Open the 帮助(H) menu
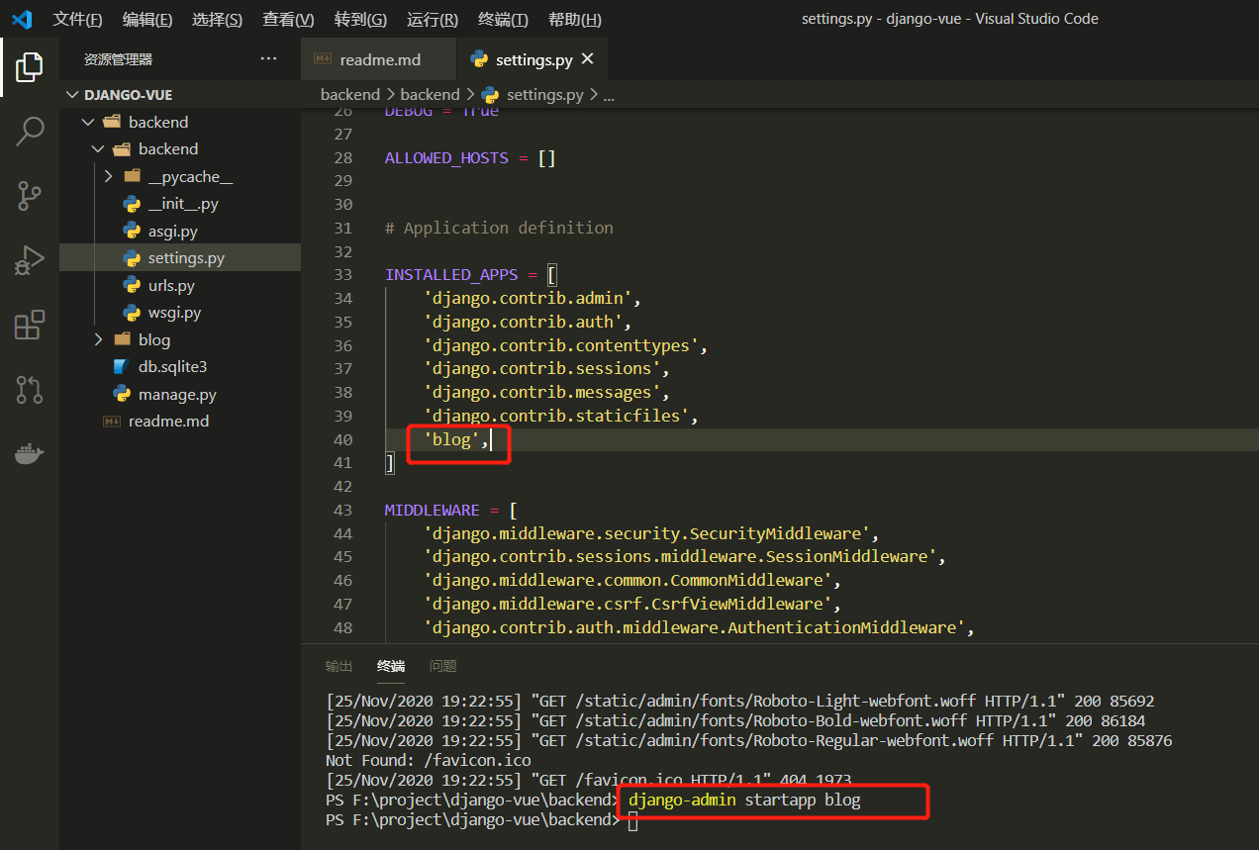 [574, 19]
